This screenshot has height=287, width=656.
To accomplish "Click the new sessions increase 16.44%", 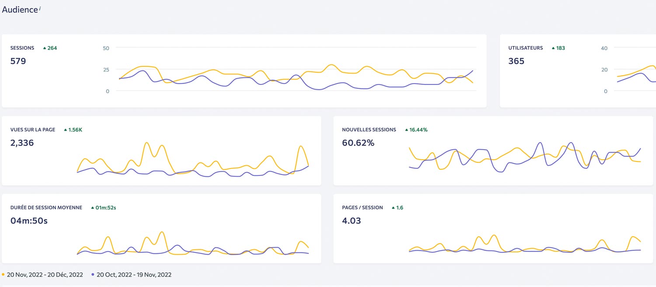I will pyautogui.click(x=419, y=130).
